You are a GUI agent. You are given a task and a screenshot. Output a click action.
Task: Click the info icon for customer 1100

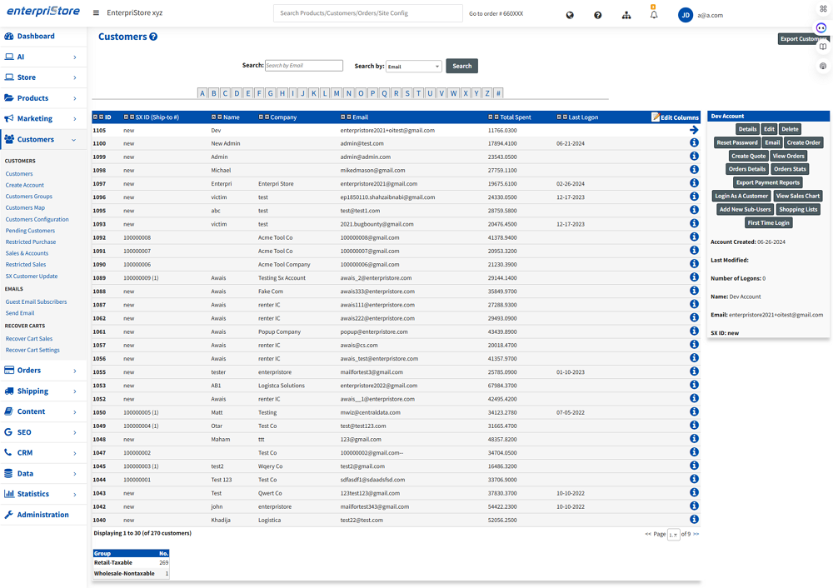tap(694, 143)
